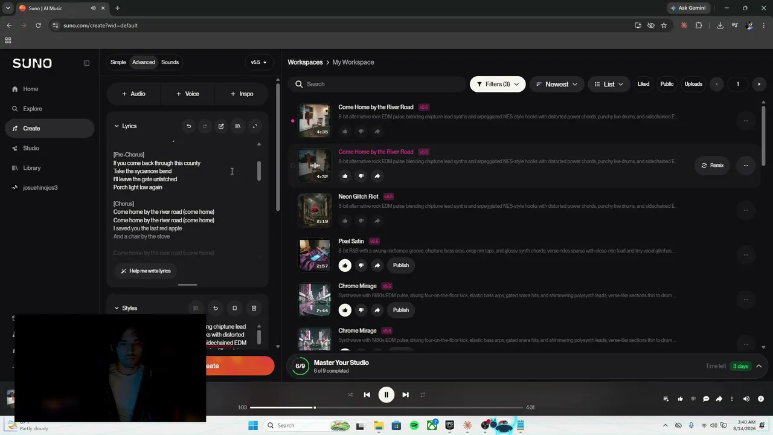This screenshot has height=435, width=773.
Task: Share the Pixel Satin song
Action: coord(377,265)
